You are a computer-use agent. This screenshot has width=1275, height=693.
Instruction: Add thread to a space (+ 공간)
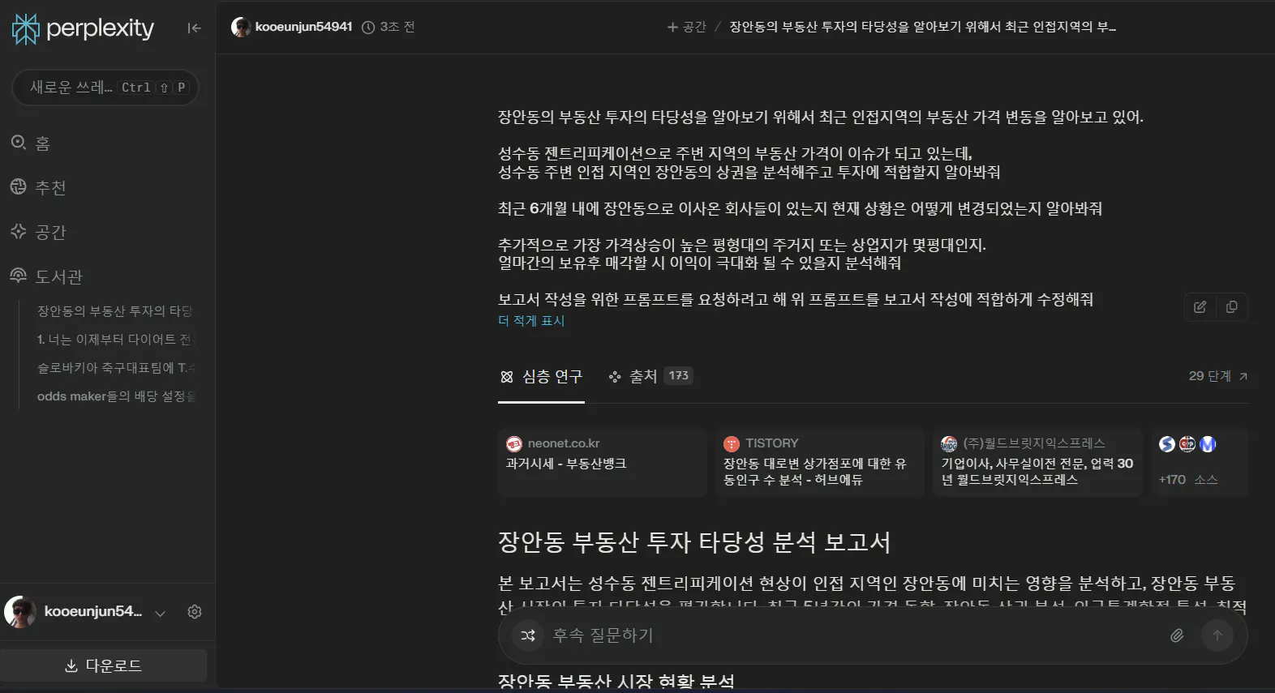[x=686, y=27]
